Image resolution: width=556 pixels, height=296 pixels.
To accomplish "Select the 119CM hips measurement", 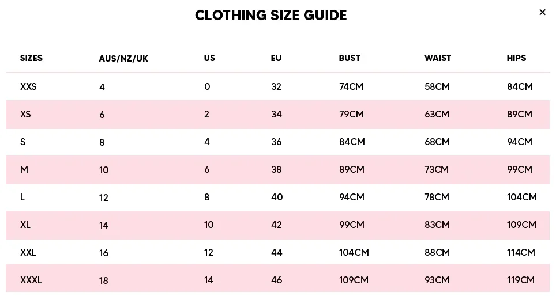I will [x=521, y=280].
